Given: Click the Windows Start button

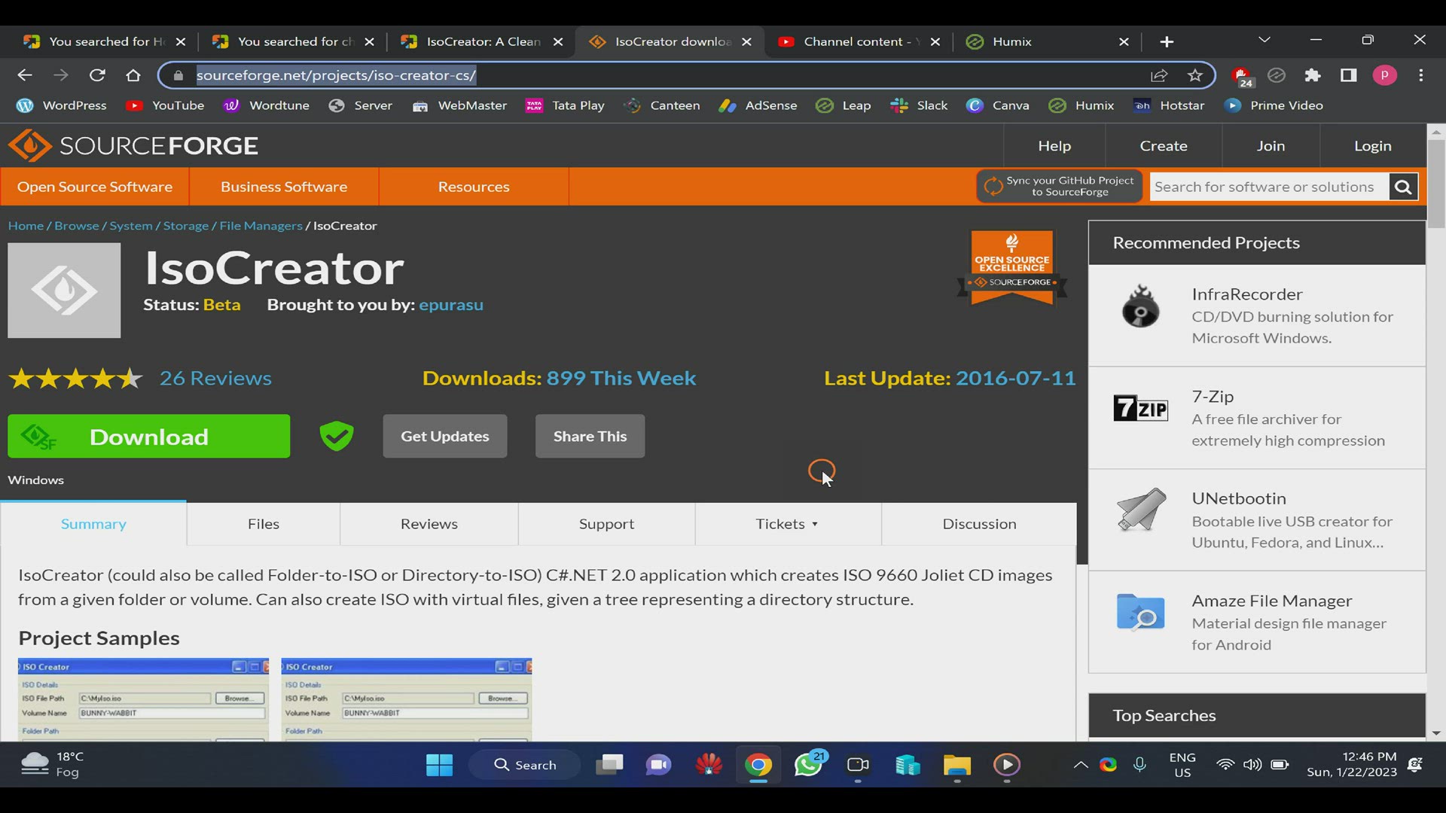Looking at the screenshot, I should pyautogui.click(x=439, y=765).
